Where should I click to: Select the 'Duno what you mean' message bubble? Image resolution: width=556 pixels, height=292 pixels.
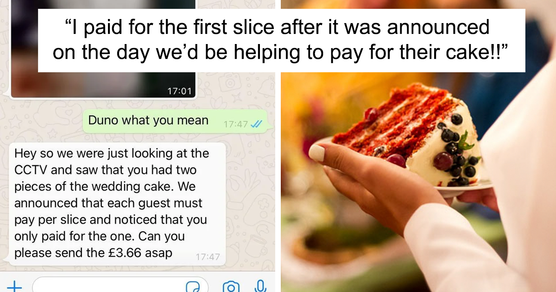(175, 121)
